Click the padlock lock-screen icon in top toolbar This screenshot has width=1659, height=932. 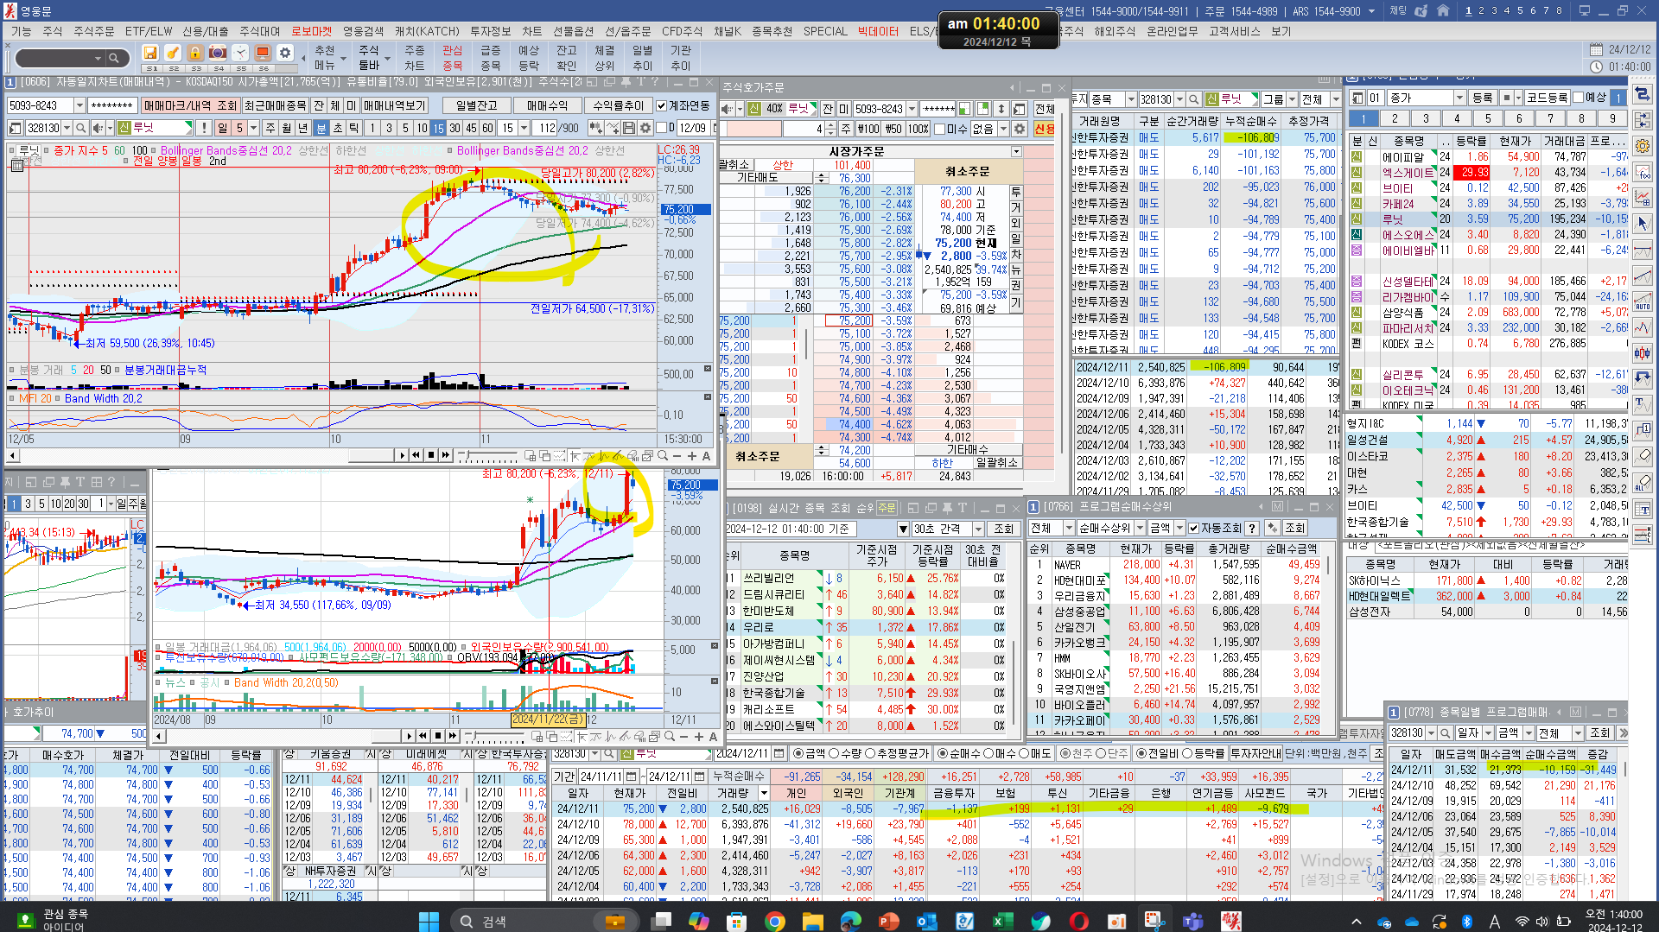coord(195,54)
